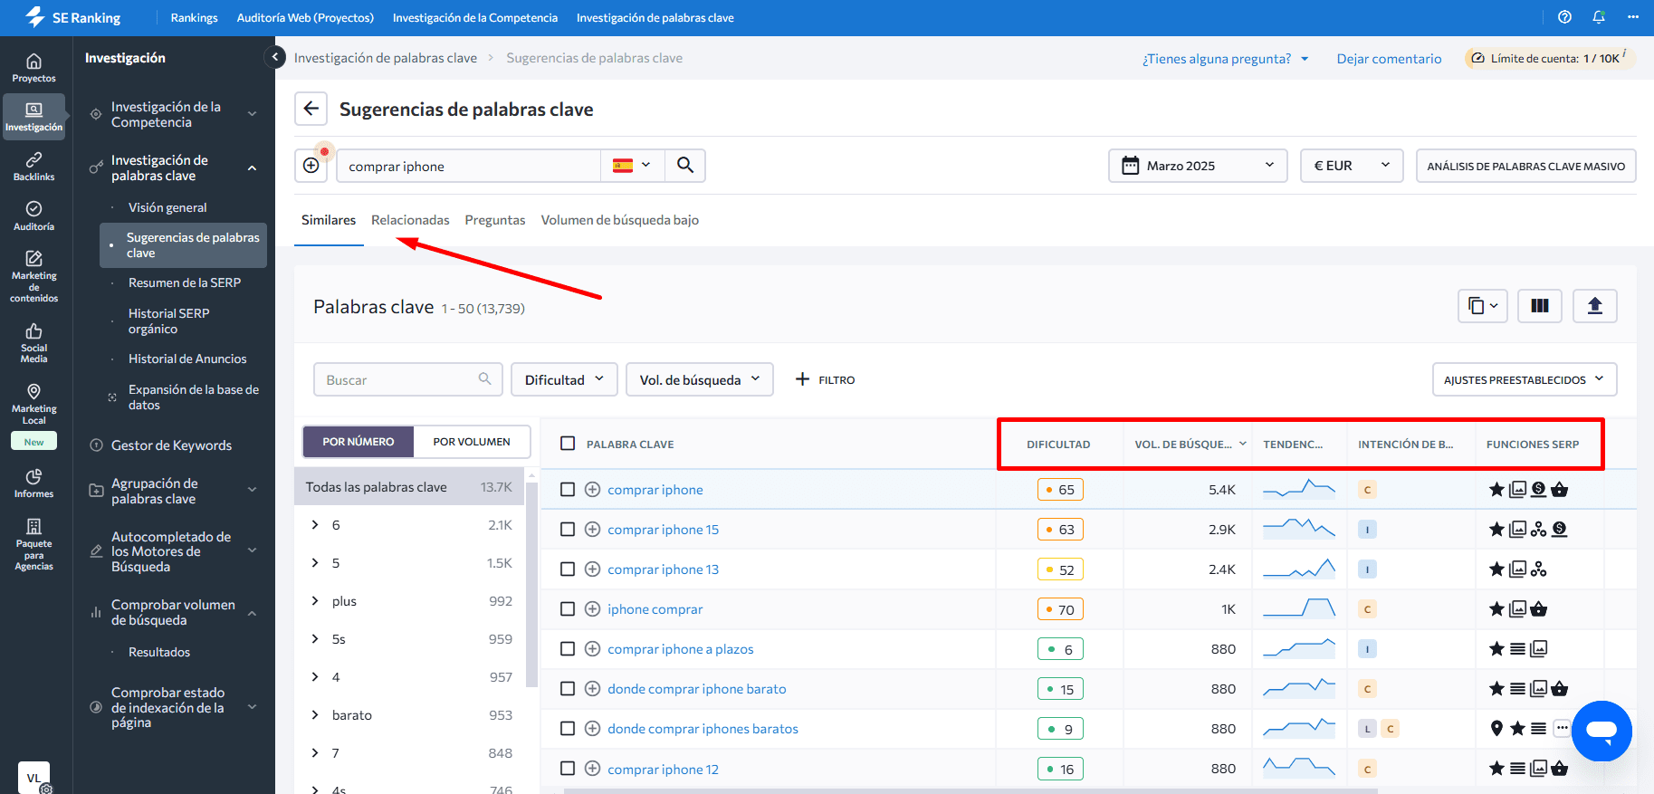Click the add-keyword plus icon by search field
Image resolution: width=1654 pixels, height=794 pixels.
click(311, 166)
